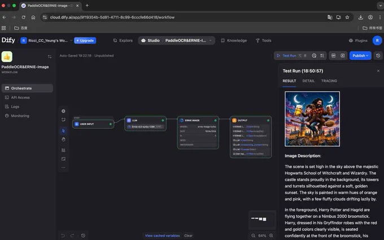Screen dimensions: 384x240
Task: Open a new browser tab
Action: pos(87,6)
